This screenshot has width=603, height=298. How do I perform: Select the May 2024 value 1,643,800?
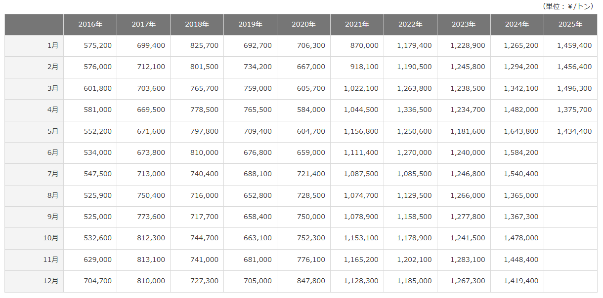(x=521, y=131)
